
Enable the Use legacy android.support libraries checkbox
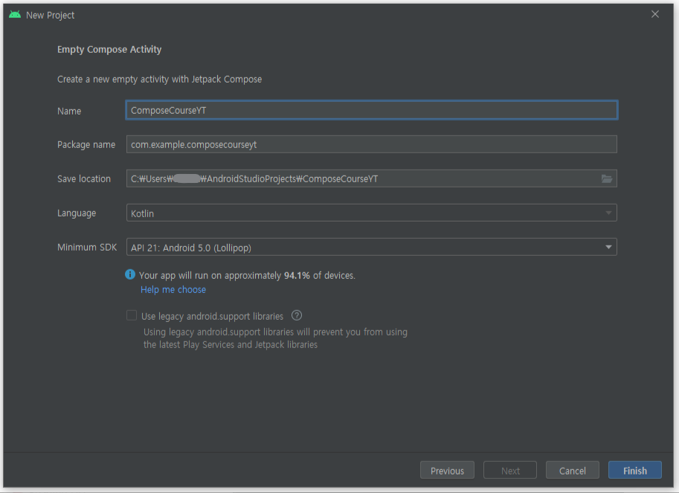(132, 315)
